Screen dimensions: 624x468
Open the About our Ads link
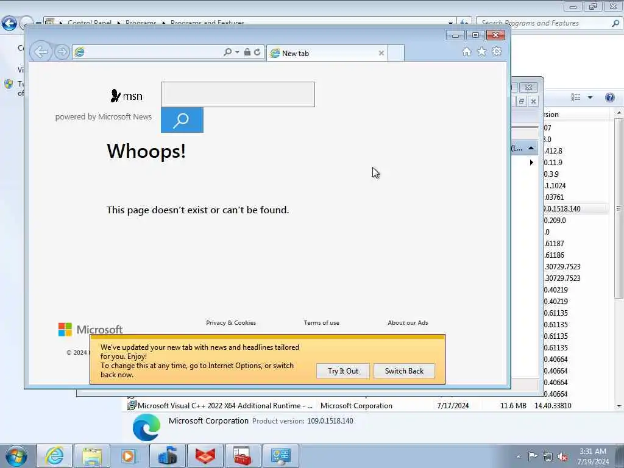click(408, 323)
